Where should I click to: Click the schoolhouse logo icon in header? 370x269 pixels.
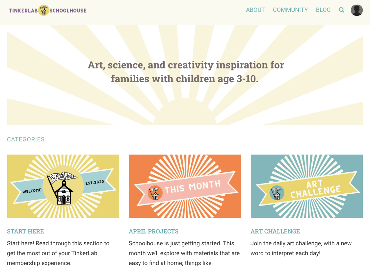point(44,10)
